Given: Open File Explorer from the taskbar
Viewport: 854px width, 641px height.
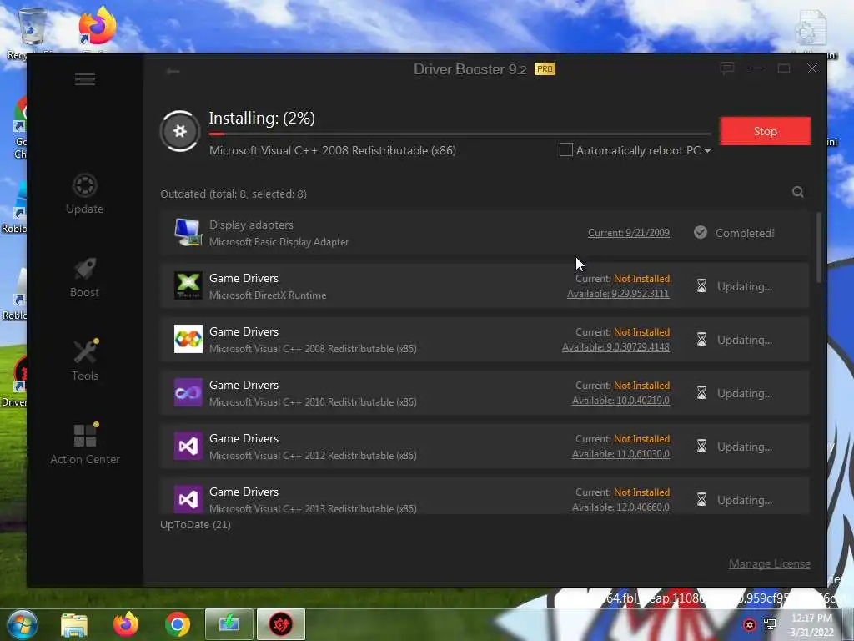Looking at the screenshot, I should coord(74,624).
